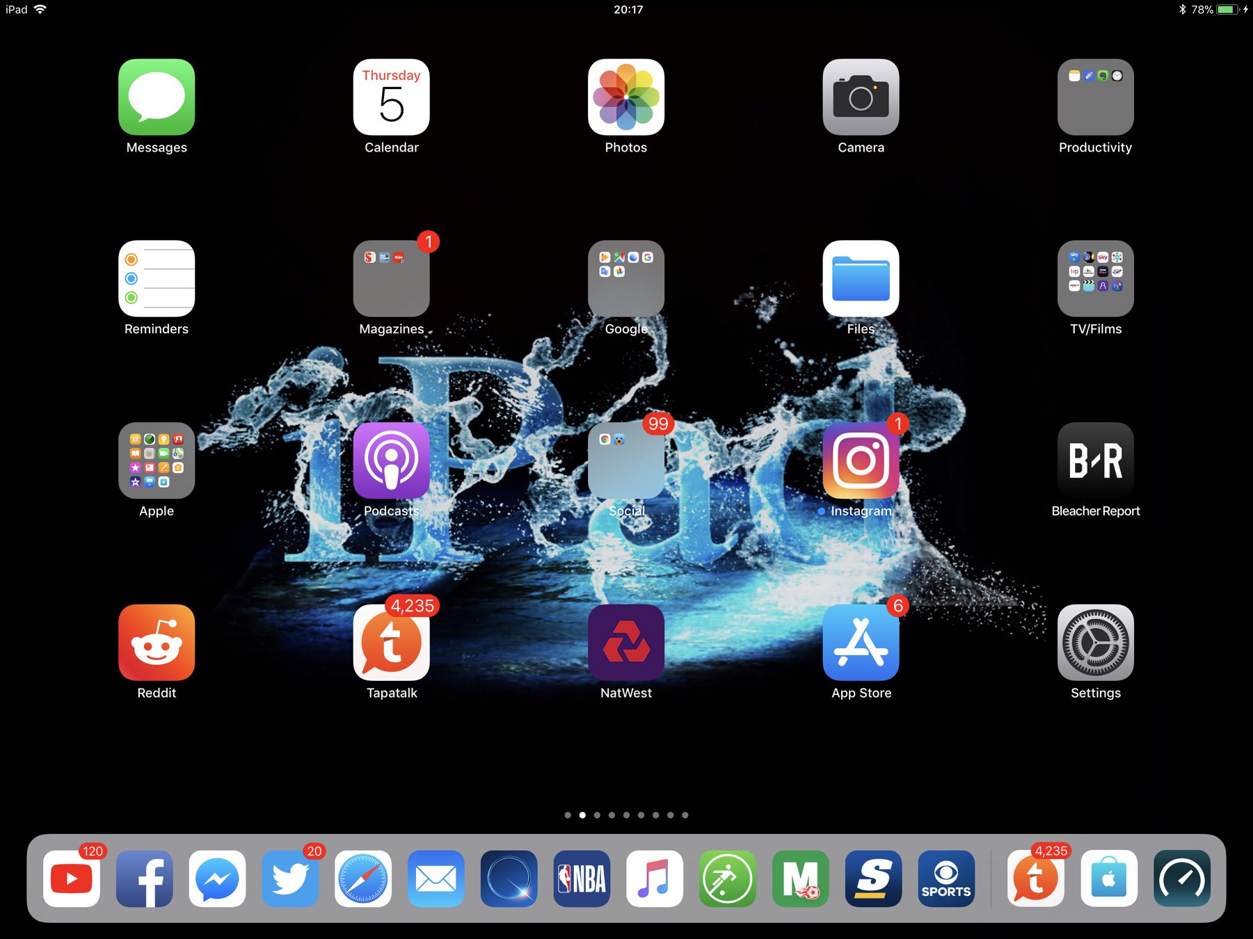Launch the Podcasts app

391,460
